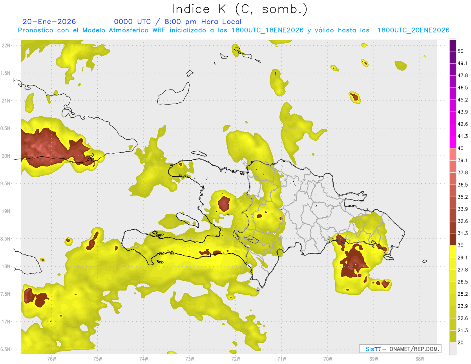Viewport: 471px width, 364px height.
Task: Click the 68W longitude axis label
Action: (x=420, y=358)
